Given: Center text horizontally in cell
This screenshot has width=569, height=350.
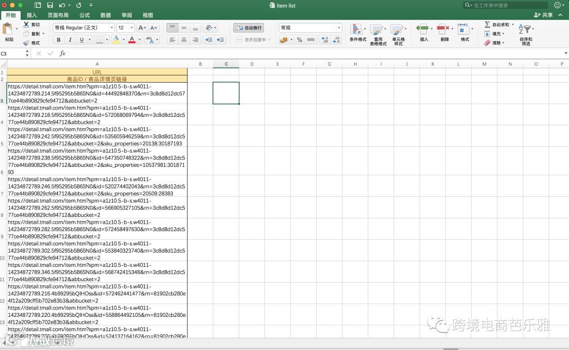Looking at the screenshot, I should [184, 39].
